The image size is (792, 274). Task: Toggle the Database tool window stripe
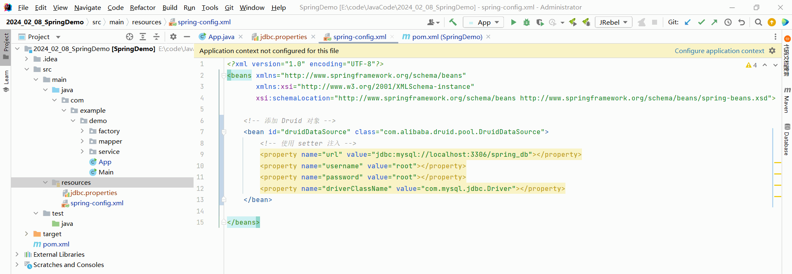click(787, 139)
